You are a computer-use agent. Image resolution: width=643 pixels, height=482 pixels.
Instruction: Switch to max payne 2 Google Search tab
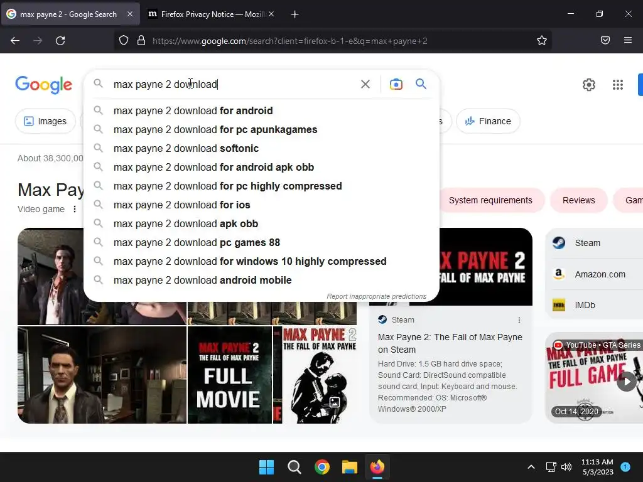pyautogui.click(x=70, y=14)
